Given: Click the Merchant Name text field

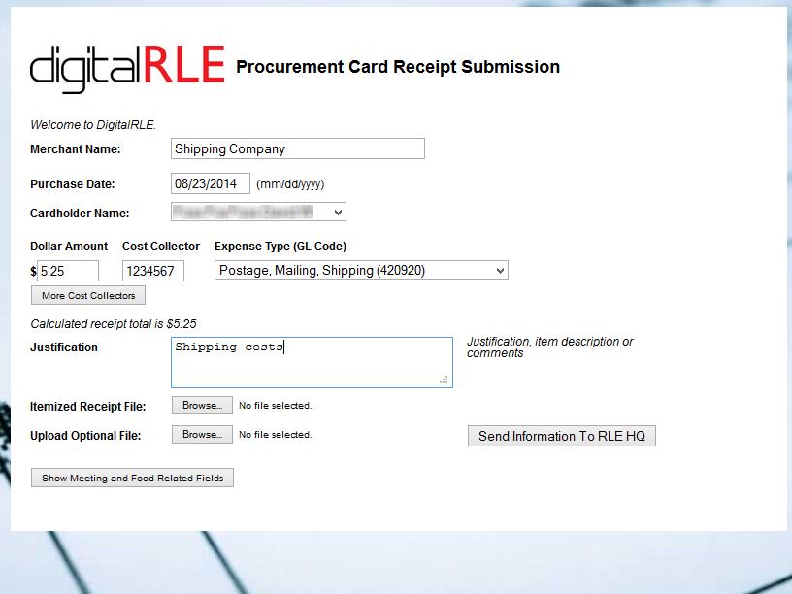Looking at the screenshot, I should pyautogui.click(x=298, y=148).
